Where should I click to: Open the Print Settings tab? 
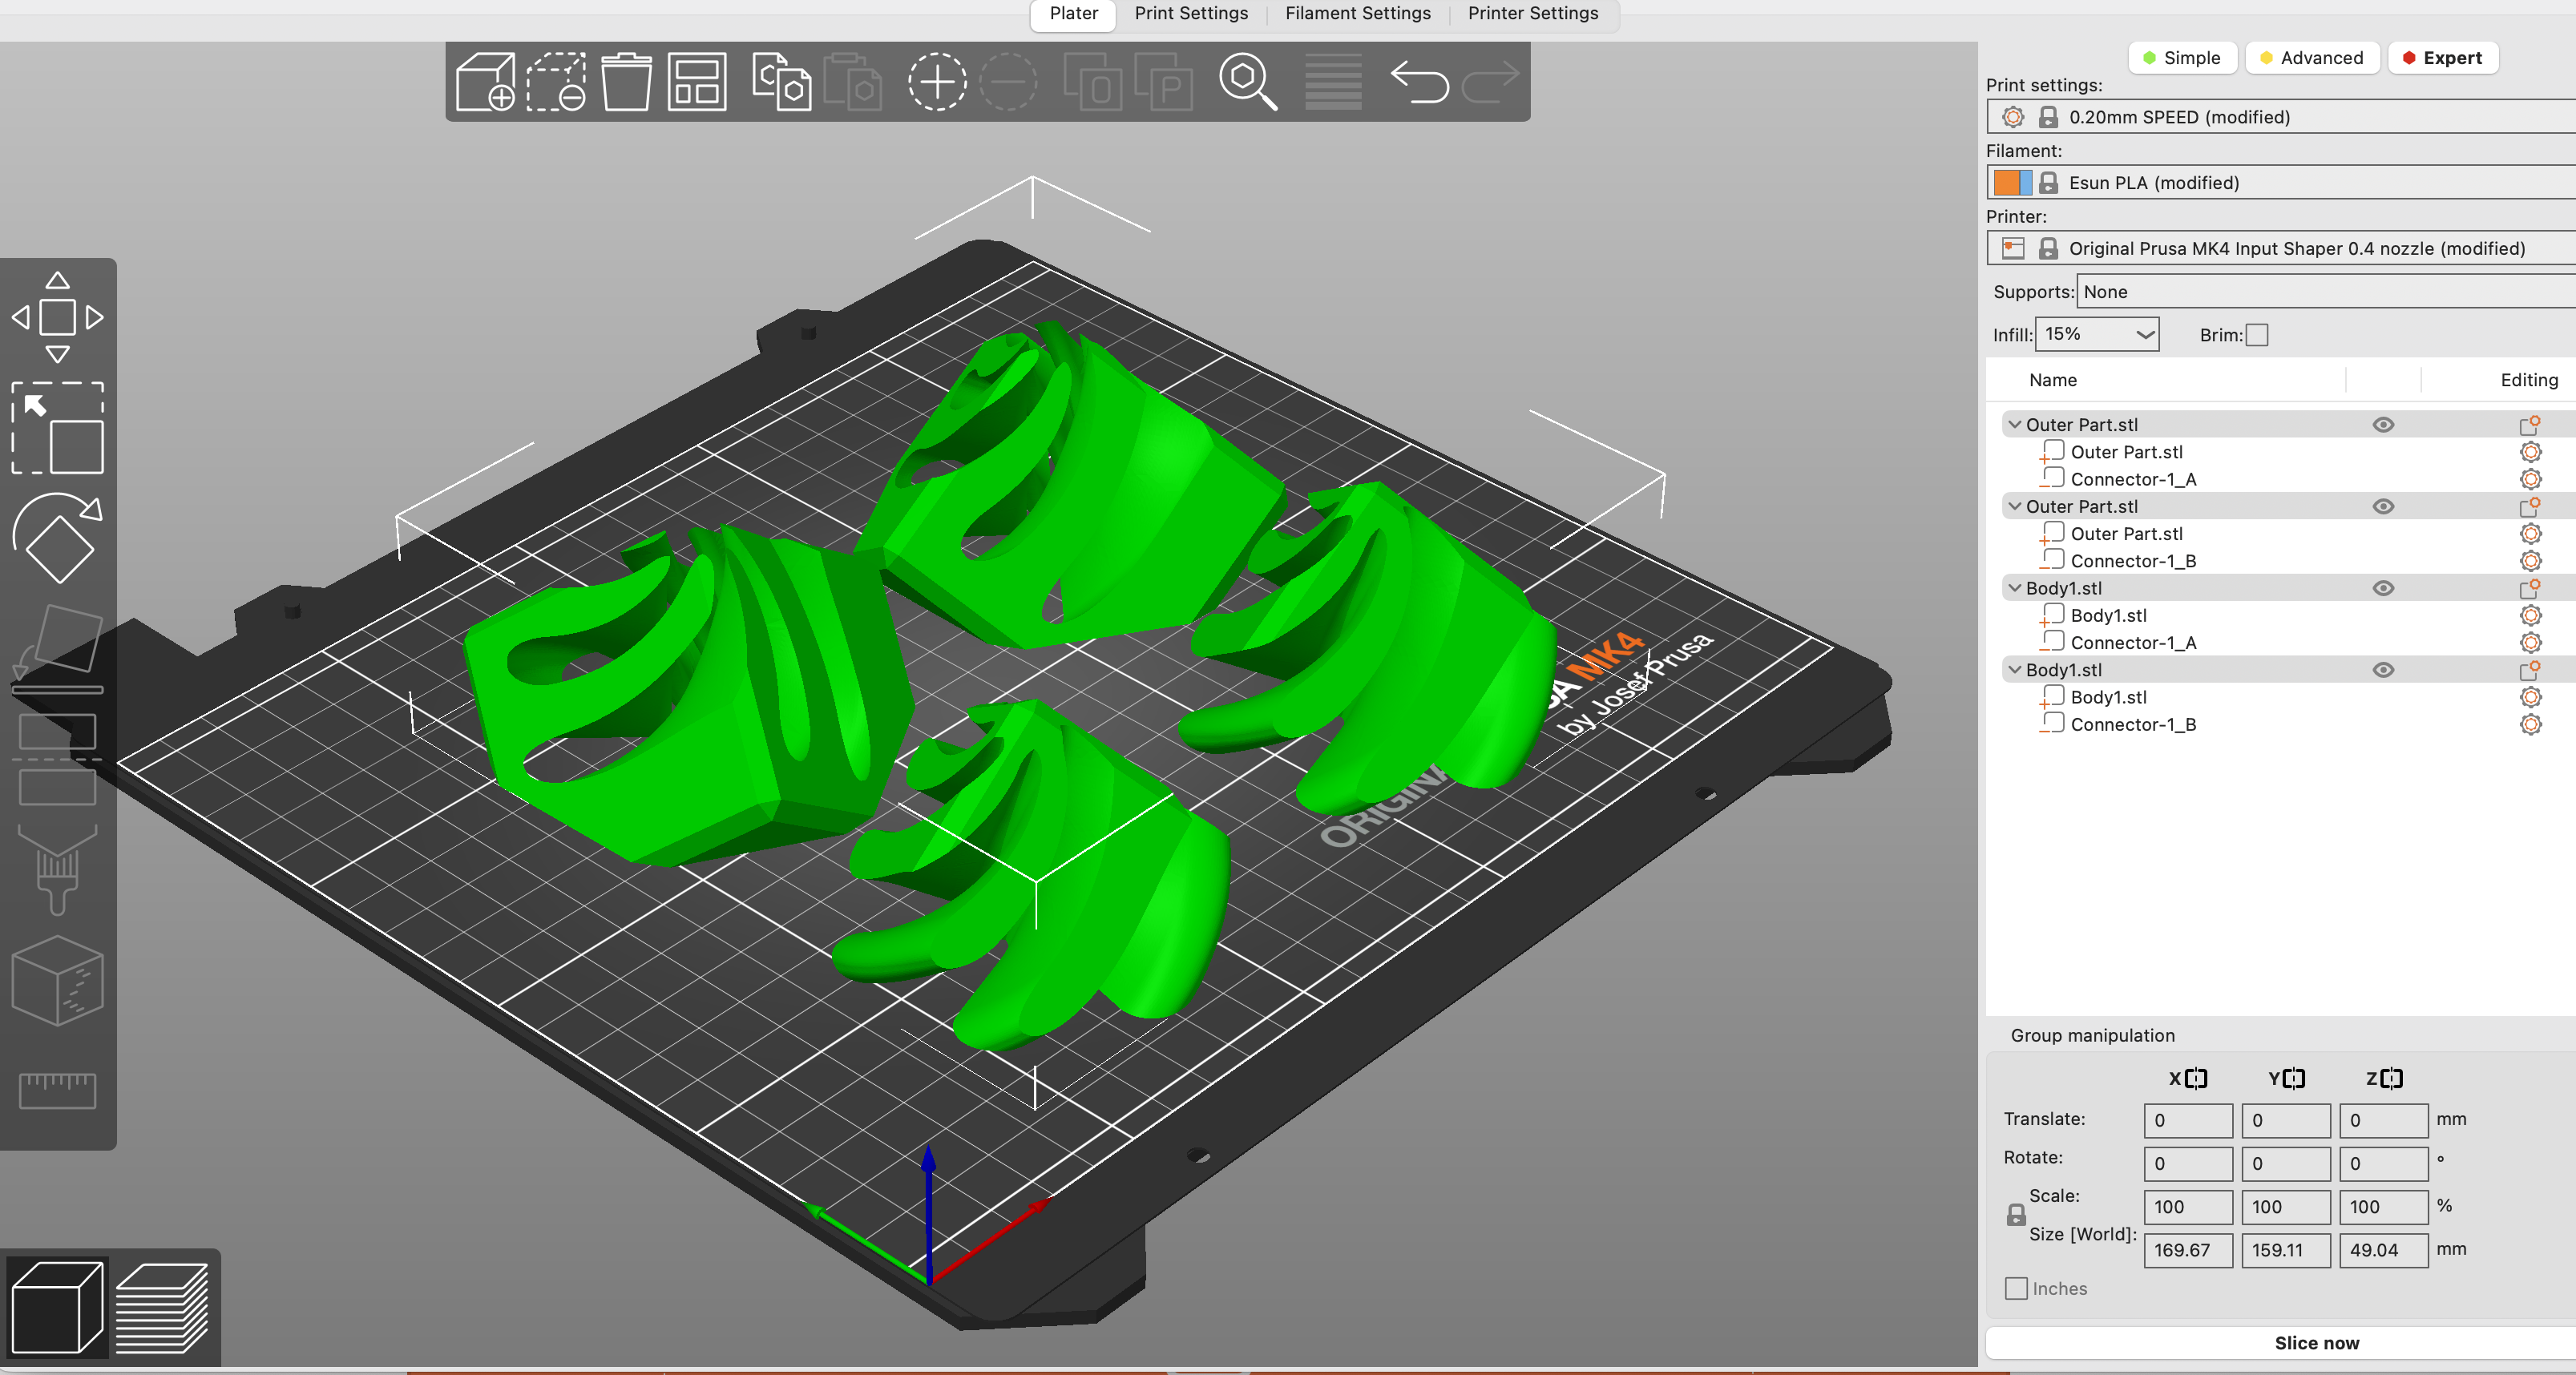tap(1191, 14)
